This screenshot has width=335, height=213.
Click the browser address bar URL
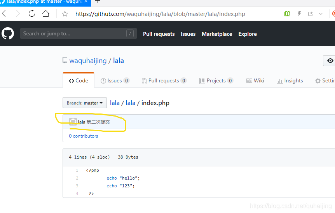pos(160,14)
